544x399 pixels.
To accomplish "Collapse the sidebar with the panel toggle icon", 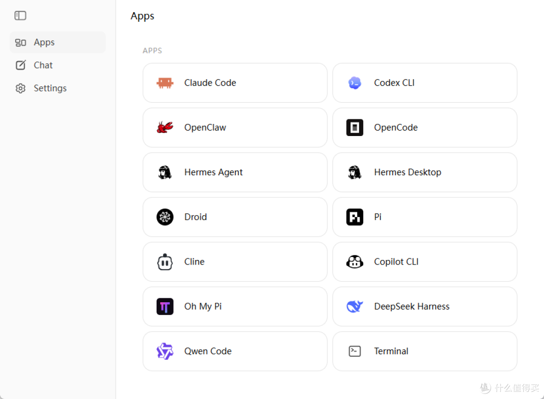I will click(20, 16).
